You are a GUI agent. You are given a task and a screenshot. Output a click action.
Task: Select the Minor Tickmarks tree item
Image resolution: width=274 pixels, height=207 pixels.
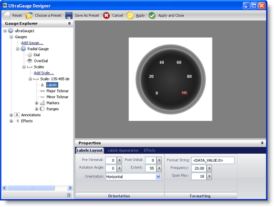coord(57,97)
